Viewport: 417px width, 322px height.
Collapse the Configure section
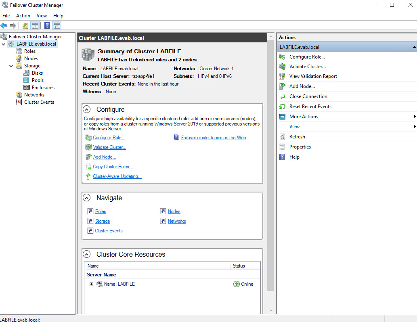(86, 109)
